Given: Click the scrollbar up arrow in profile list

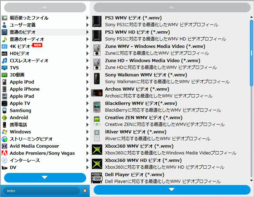Looking at the screenshot, I should click(x=251, y=17).
